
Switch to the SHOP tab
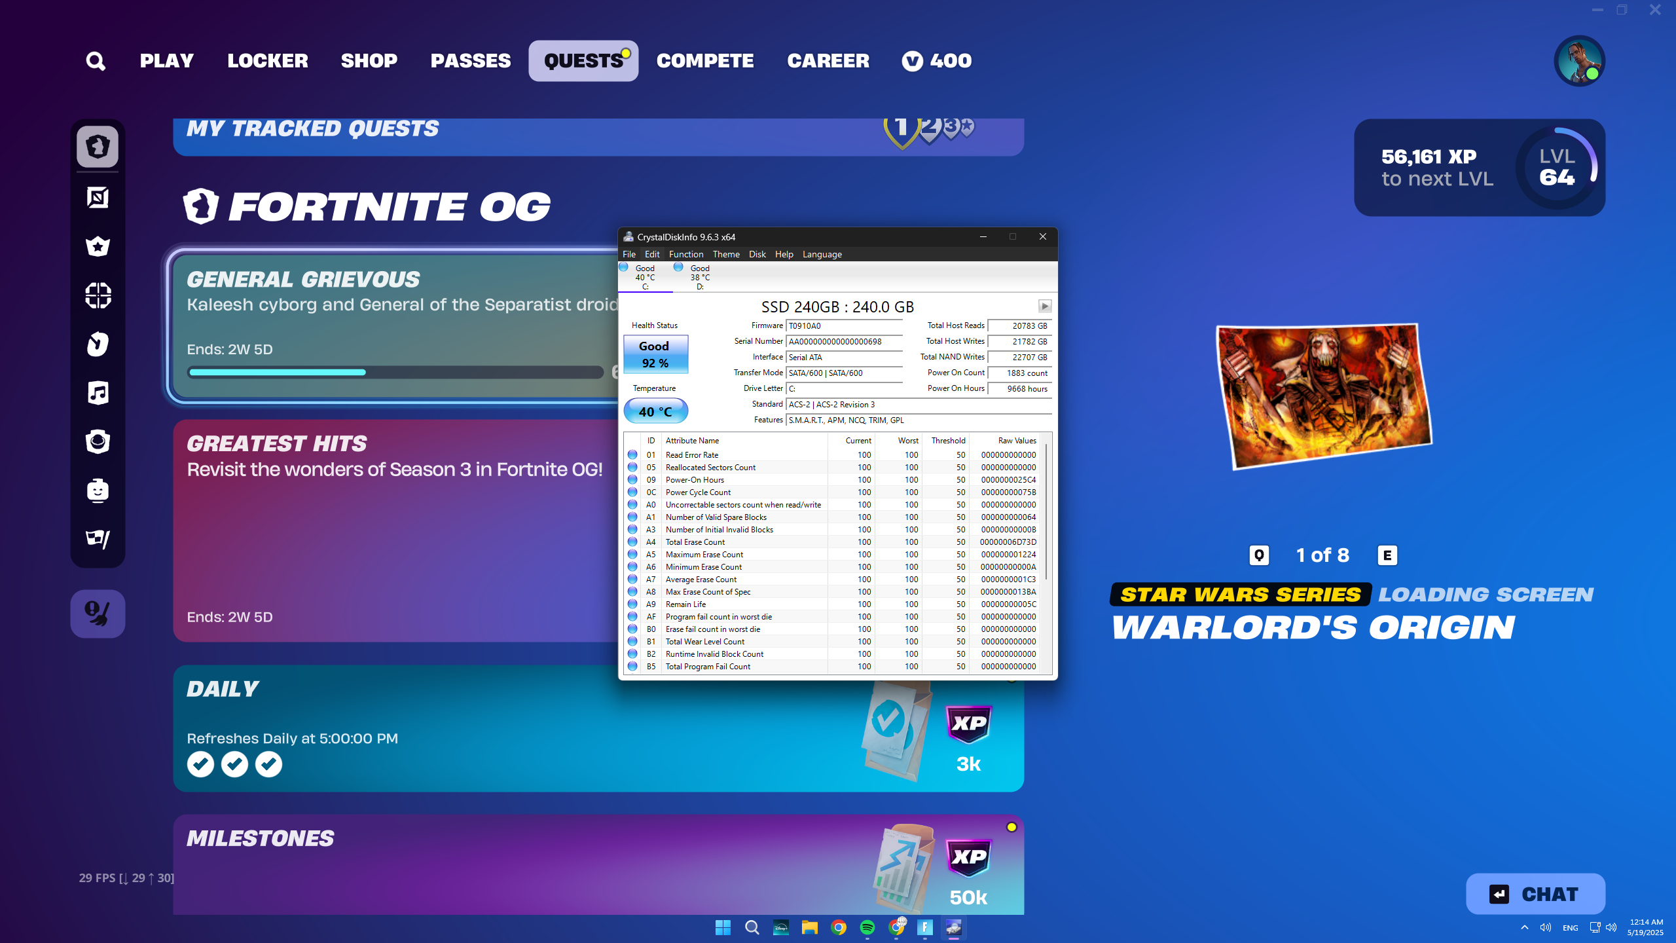[369, 61]
